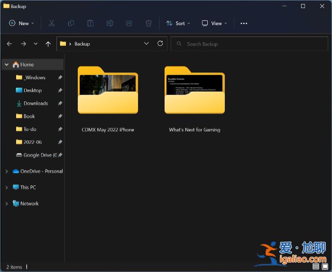The image size is (332, 272).
Task: Navigate back to previous folder
Action: [x=9, y=44]
